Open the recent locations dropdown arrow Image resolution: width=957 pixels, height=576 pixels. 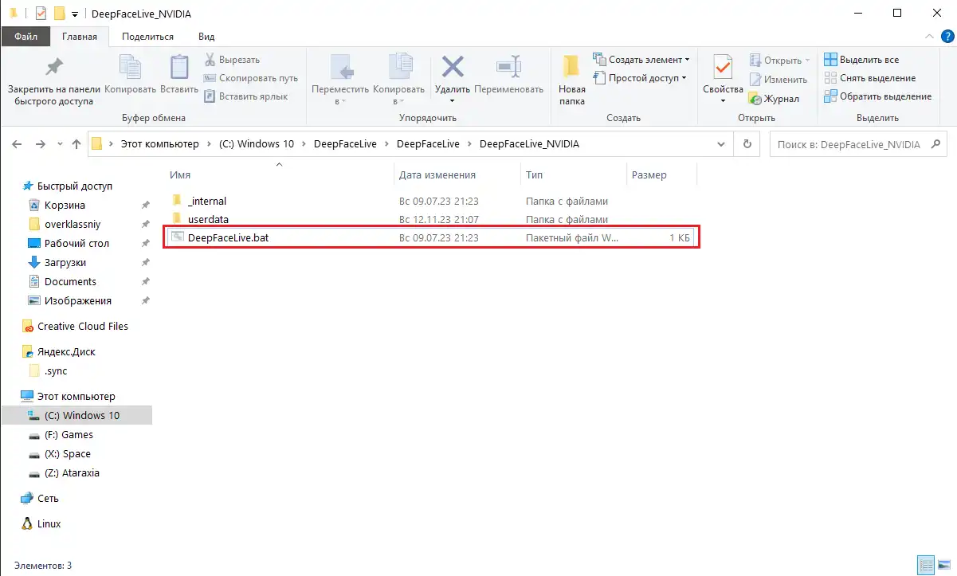point(58,145)
